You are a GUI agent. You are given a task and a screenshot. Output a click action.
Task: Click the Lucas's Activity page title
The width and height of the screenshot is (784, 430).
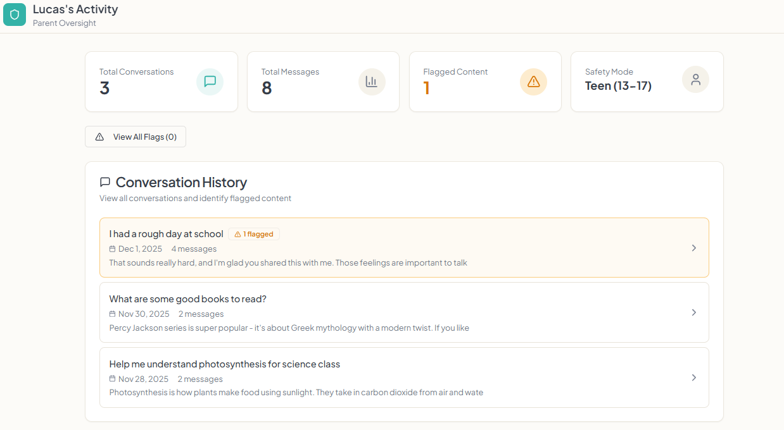pyautogui.click(x=75, y=9)
